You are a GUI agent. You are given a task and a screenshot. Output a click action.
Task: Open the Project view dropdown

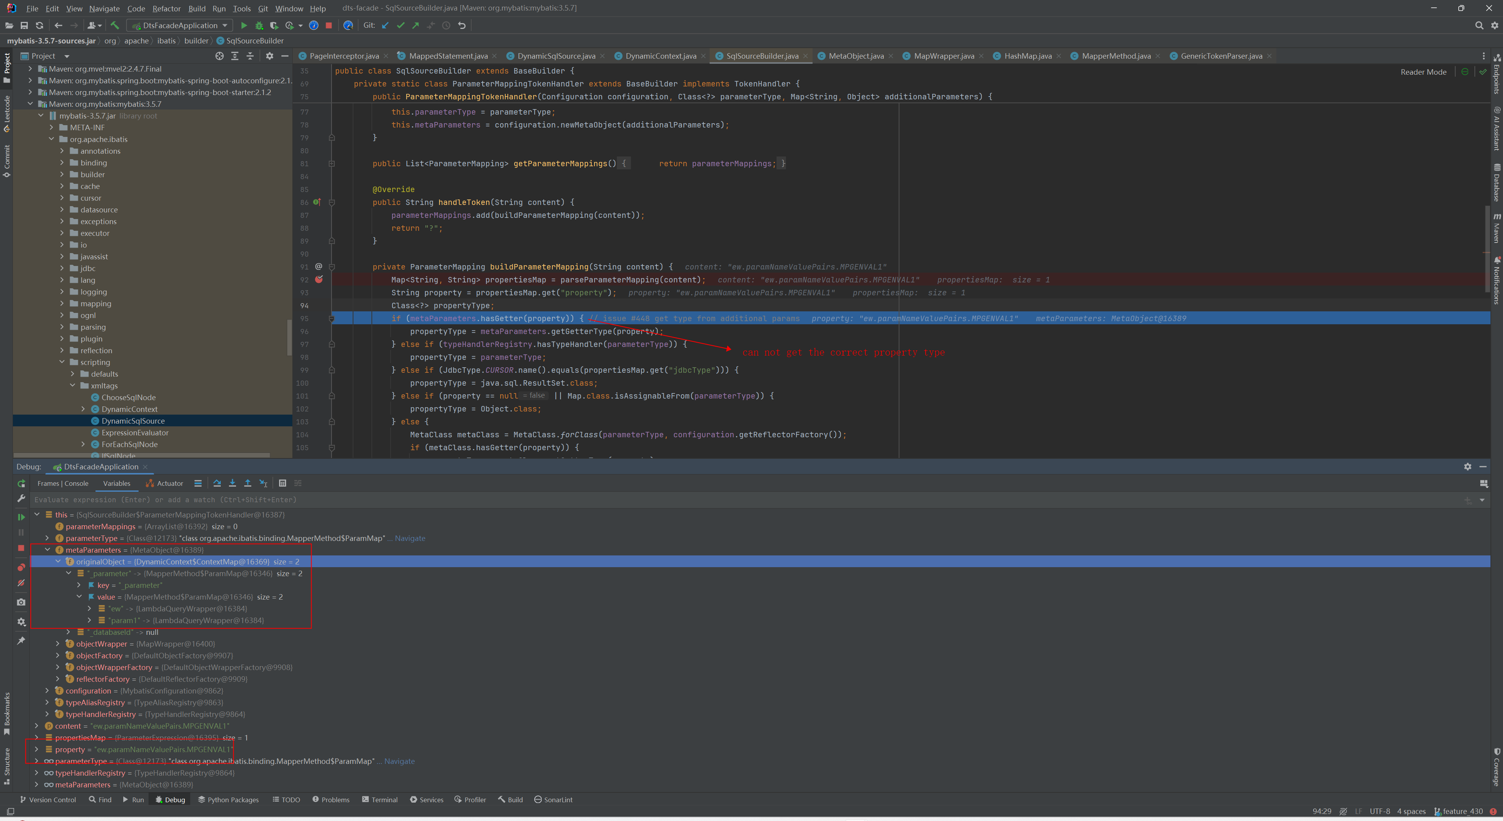click(67, 57)
